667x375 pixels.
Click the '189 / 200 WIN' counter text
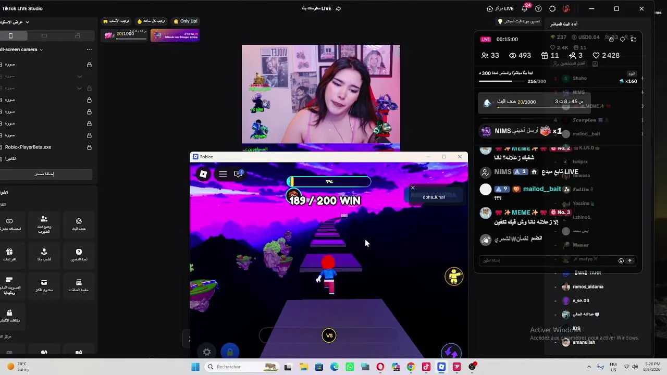click(324, 201)
